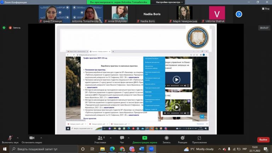Screen dimensions: 272x153
Task: Expand the arrow next to Чат
Action: pyautogui.click(x=129, y=138)
